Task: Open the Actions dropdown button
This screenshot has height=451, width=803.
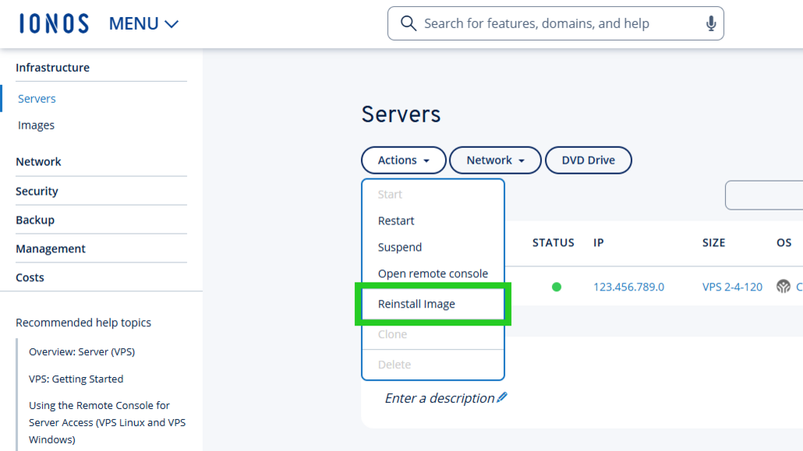Action: [x=404, y=160]
